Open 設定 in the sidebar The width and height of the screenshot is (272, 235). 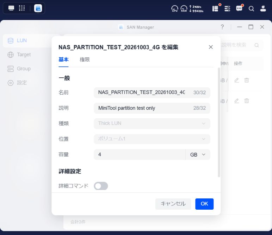(17, 83)
